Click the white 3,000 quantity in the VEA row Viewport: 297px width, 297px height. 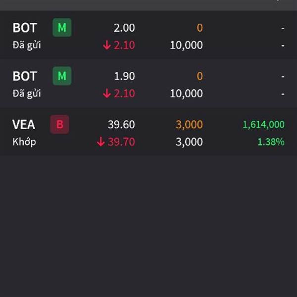coord(189,142)
